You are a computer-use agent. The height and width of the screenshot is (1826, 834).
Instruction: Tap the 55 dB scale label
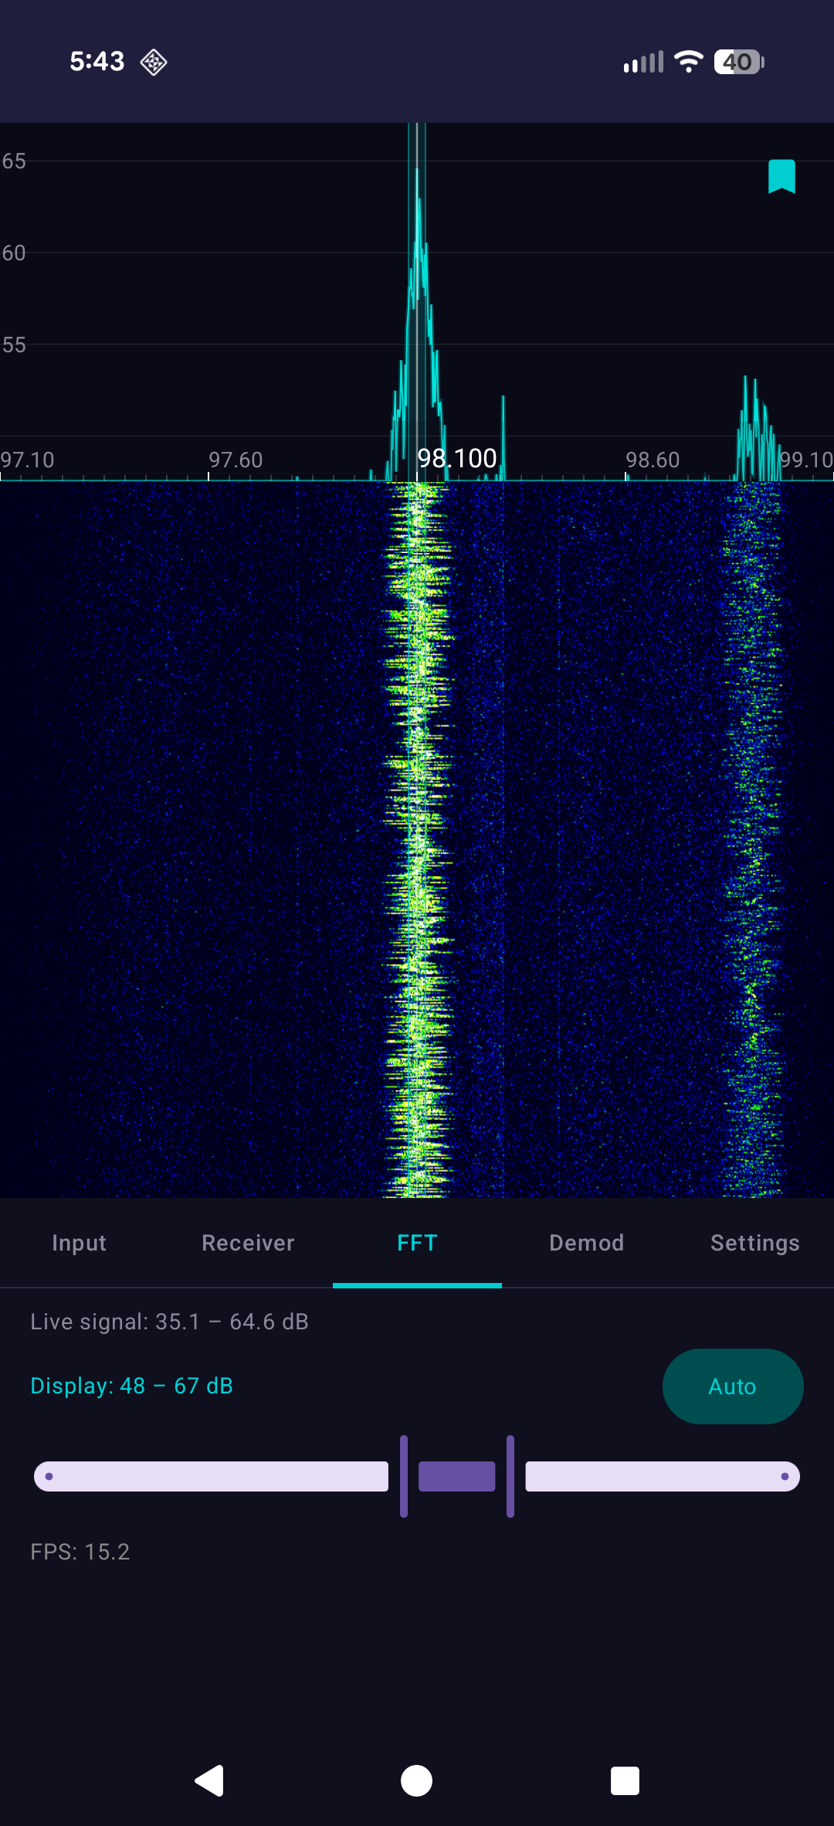(13, 344)
